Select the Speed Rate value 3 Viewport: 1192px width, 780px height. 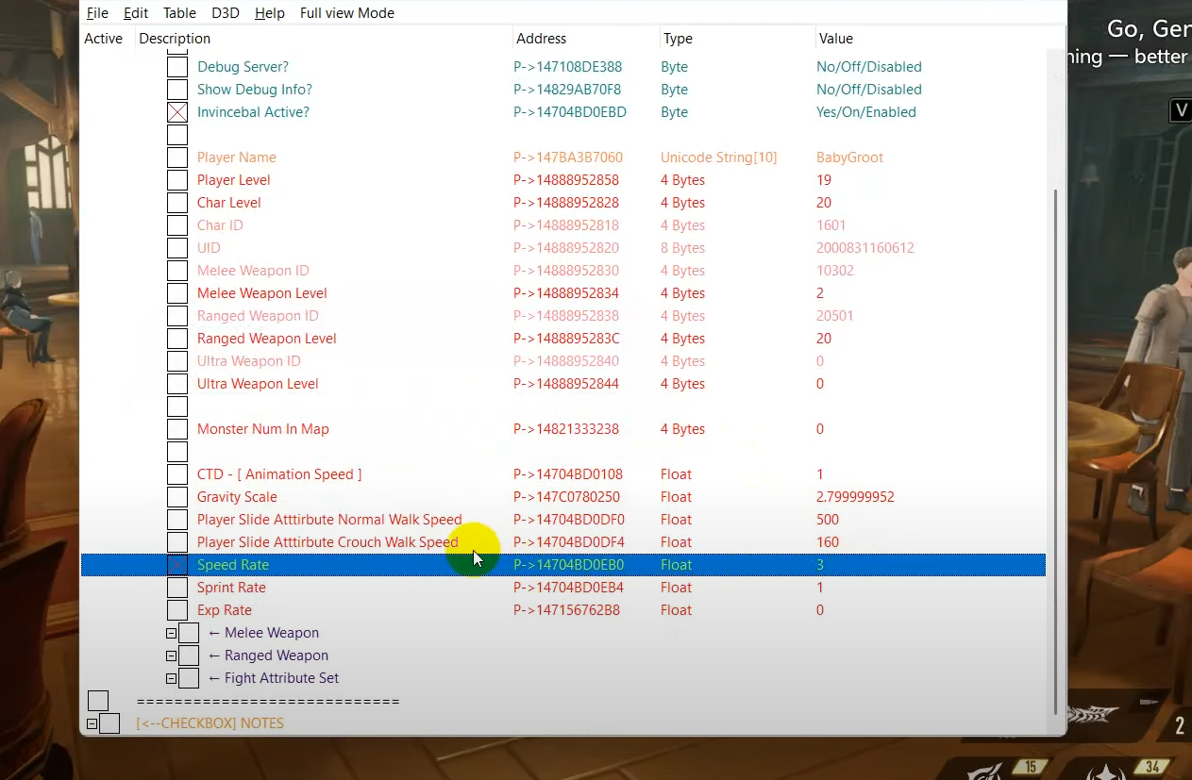pos(820,565)
